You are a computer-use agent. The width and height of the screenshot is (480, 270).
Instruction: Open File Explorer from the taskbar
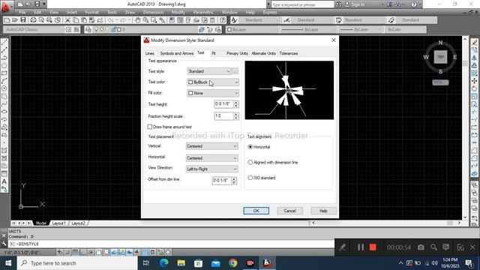coord(181,263)
